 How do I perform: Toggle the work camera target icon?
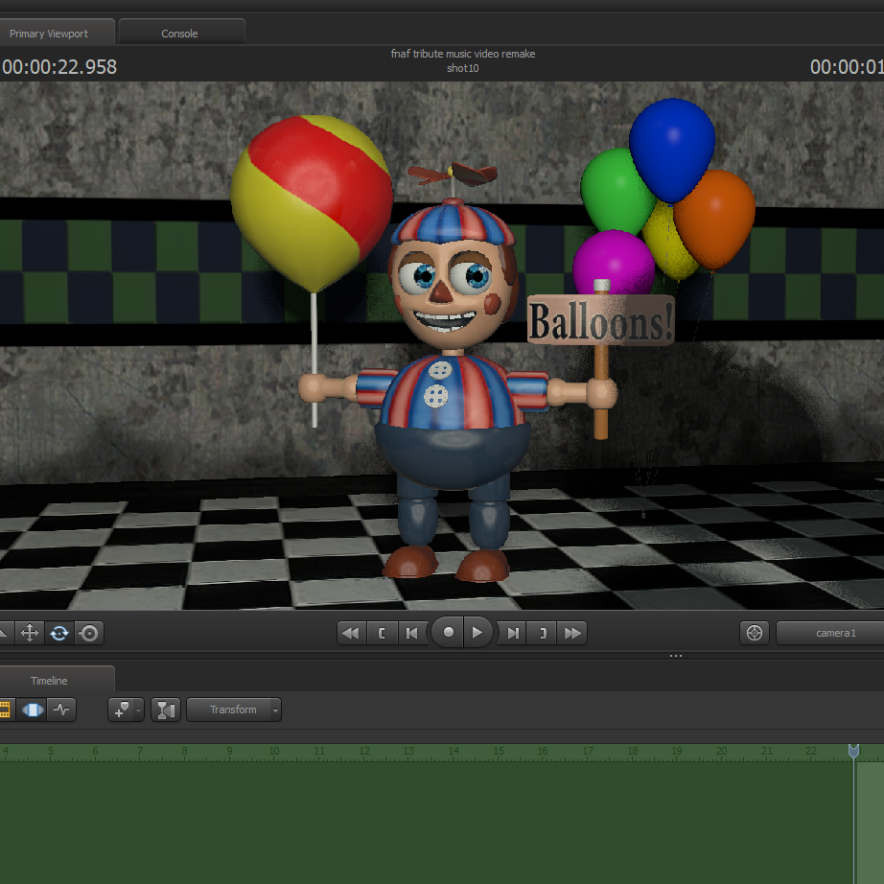click(756, 633)
